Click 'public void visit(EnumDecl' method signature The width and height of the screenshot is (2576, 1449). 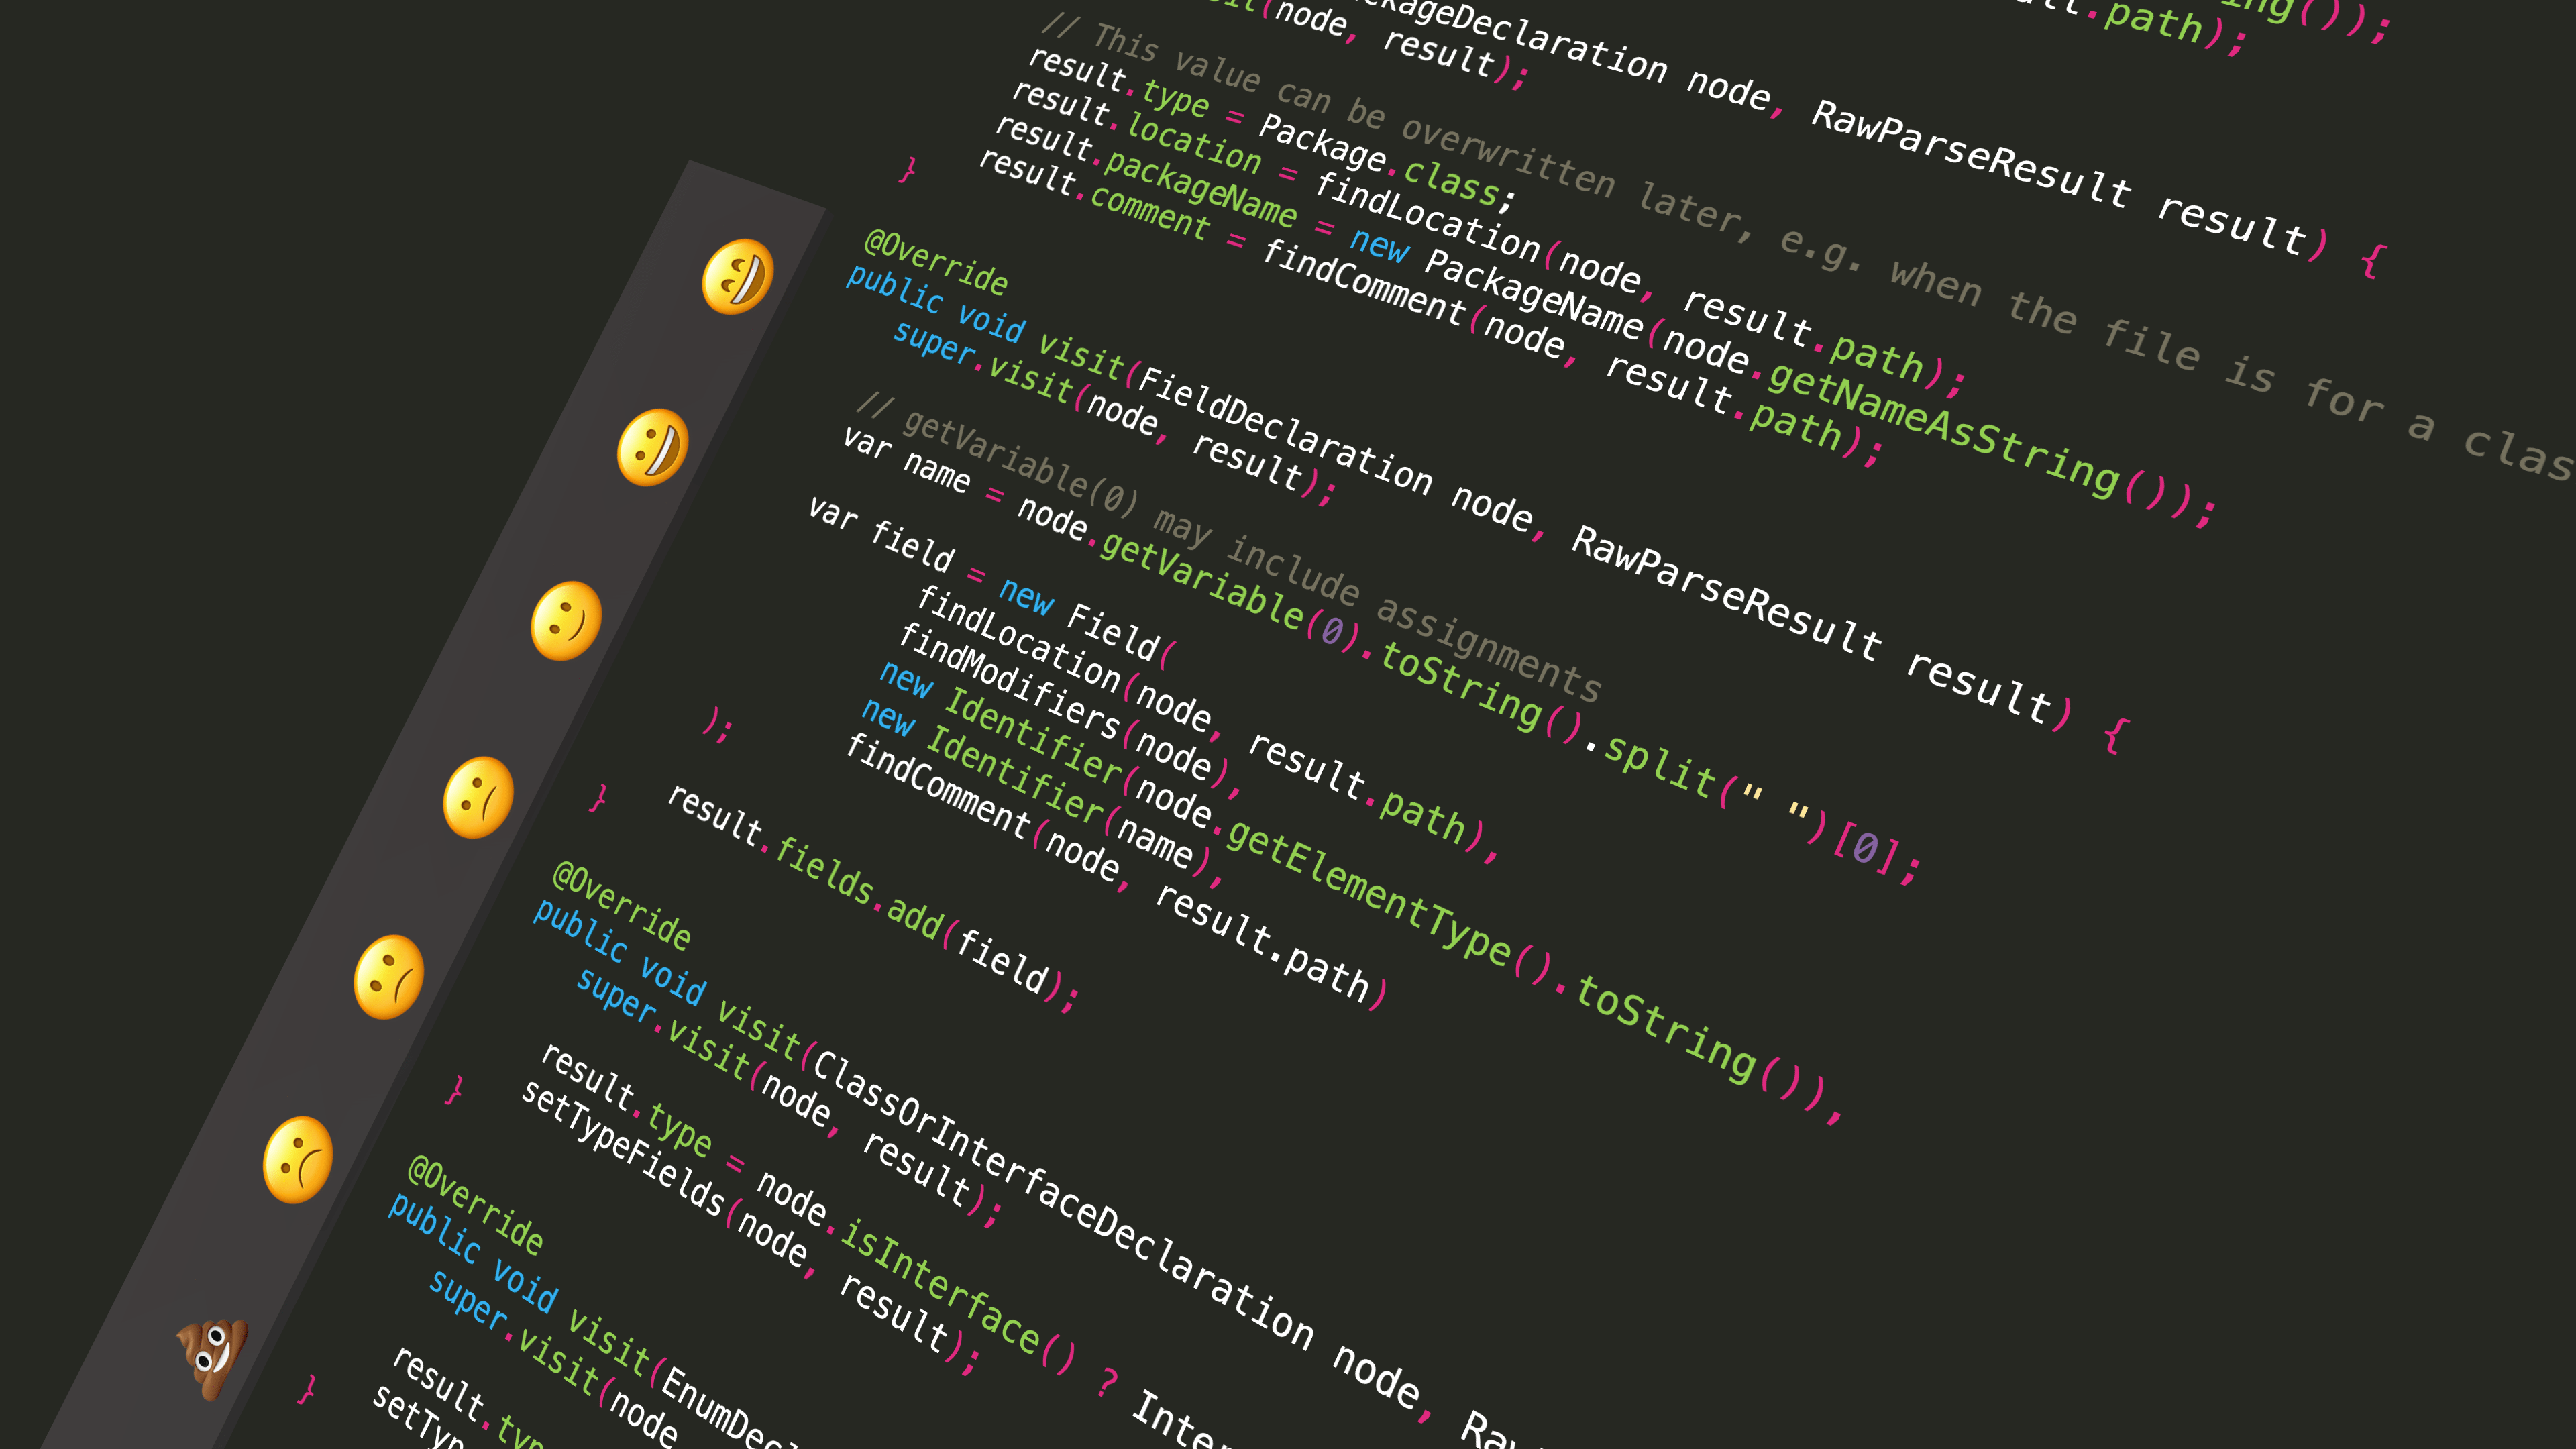(x=592, y=1321)
